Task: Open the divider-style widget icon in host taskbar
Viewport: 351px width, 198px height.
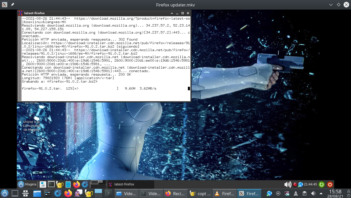Action: click(x=25, y=193)
